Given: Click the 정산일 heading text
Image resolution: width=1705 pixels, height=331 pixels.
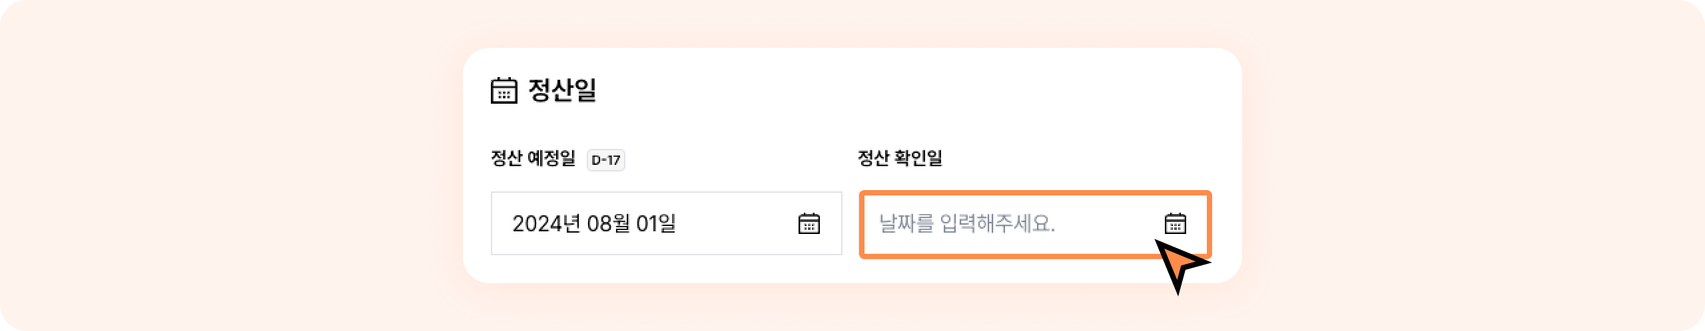Looking at the screenshot, I should 562,90.
